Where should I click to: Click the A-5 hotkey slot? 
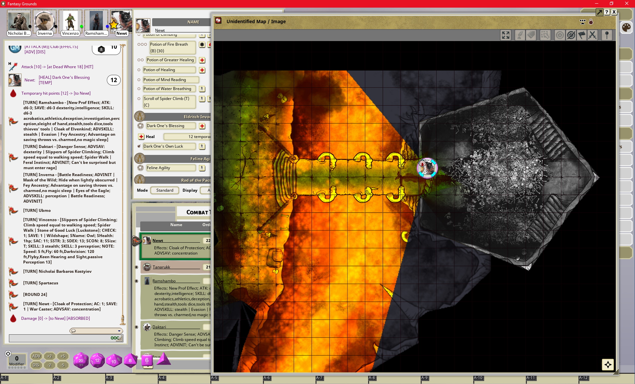click(x=237, y=379)
